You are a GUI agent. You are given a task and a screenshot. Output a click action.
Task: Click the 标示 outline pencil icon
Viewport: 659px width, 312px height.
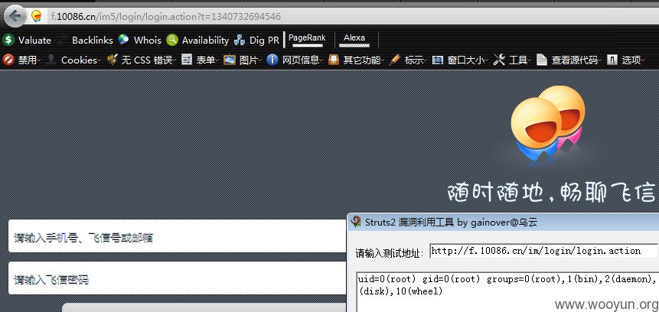pyautogui.click(x=394, y=60)
